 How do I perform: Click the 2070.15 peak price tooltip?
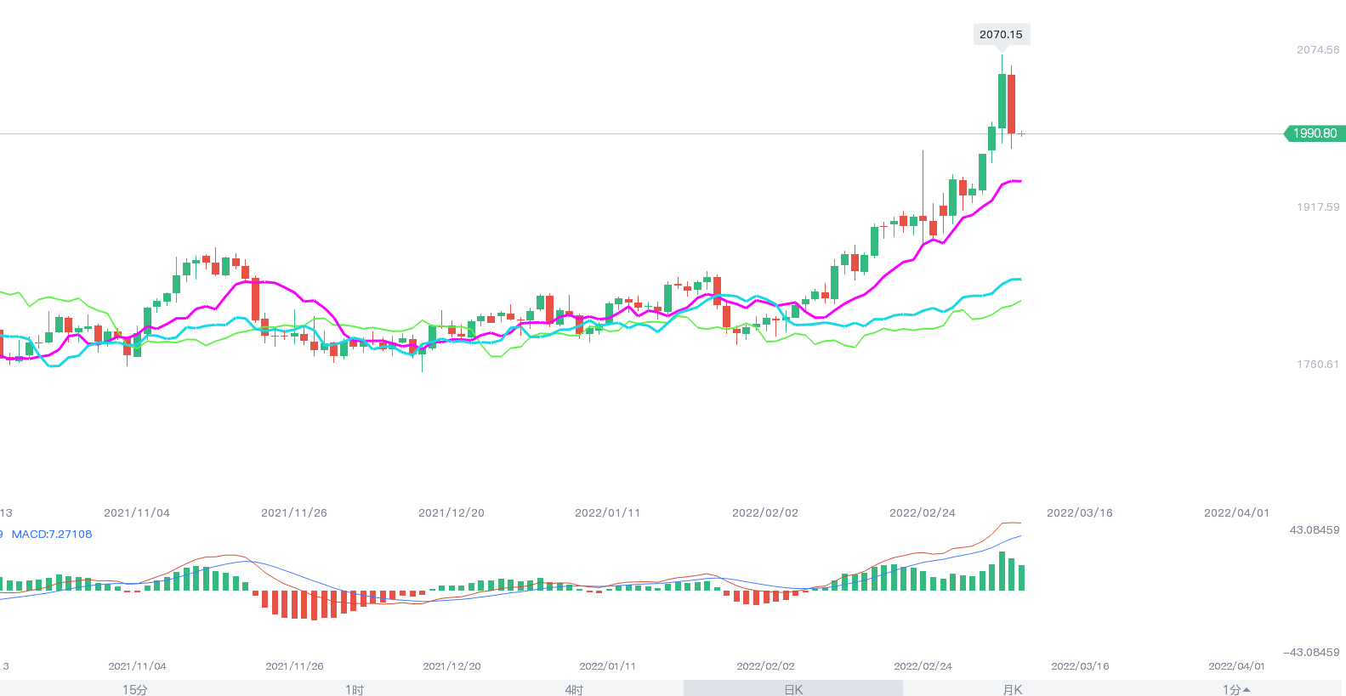pyautogui.click(x=1001, y=35)
